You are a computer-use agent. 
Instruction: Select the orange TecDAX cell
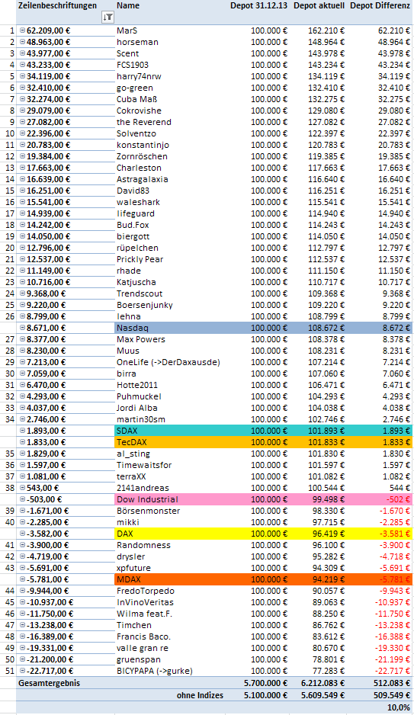(169, 442)
